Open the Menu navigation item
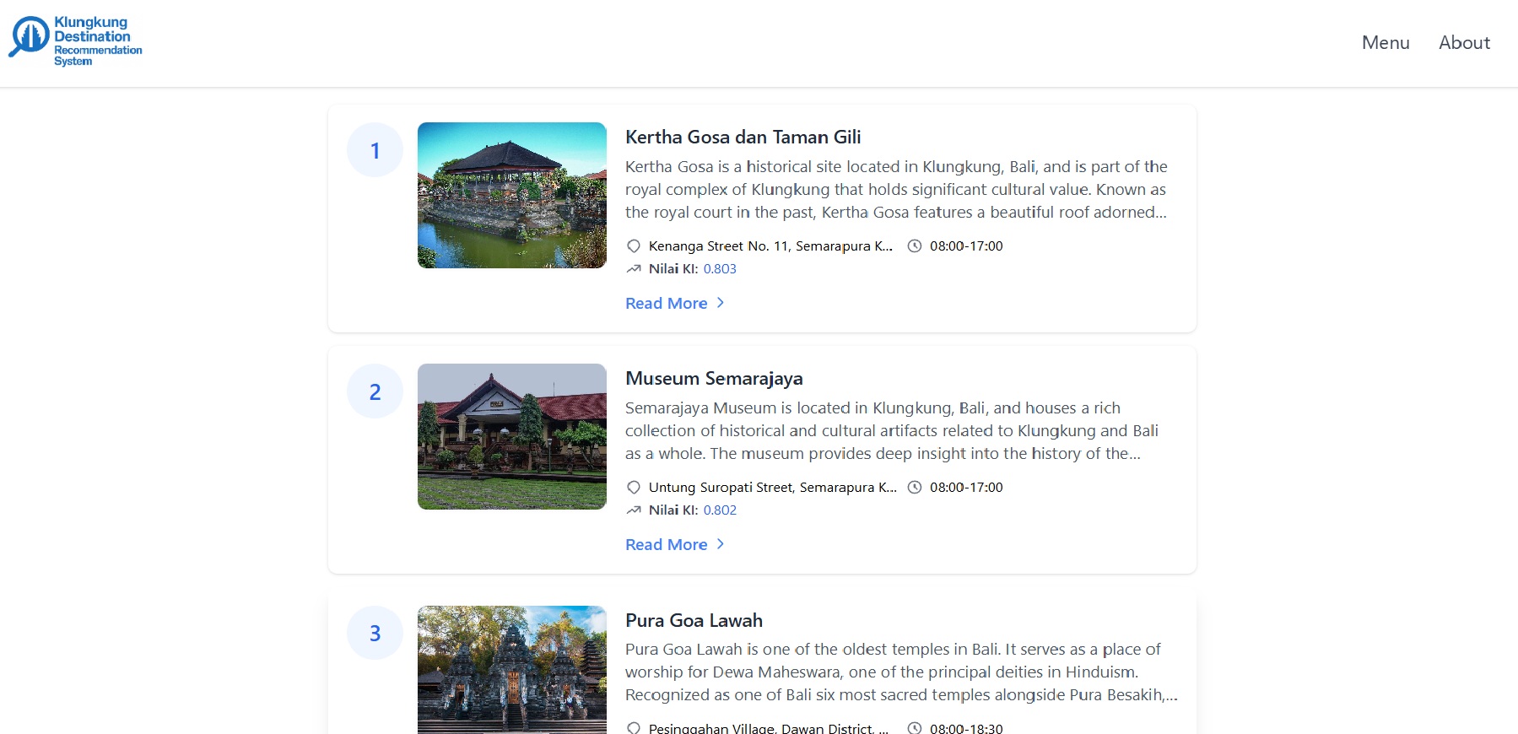 [1386, 42]
